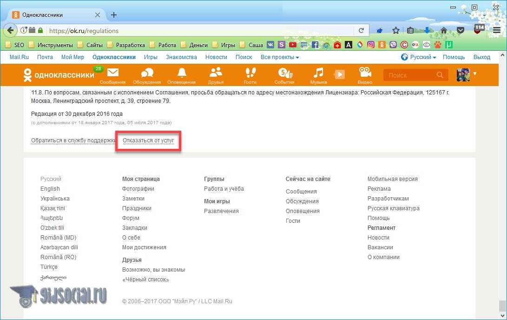Open the Друзья friends icon

pos(216,73)
